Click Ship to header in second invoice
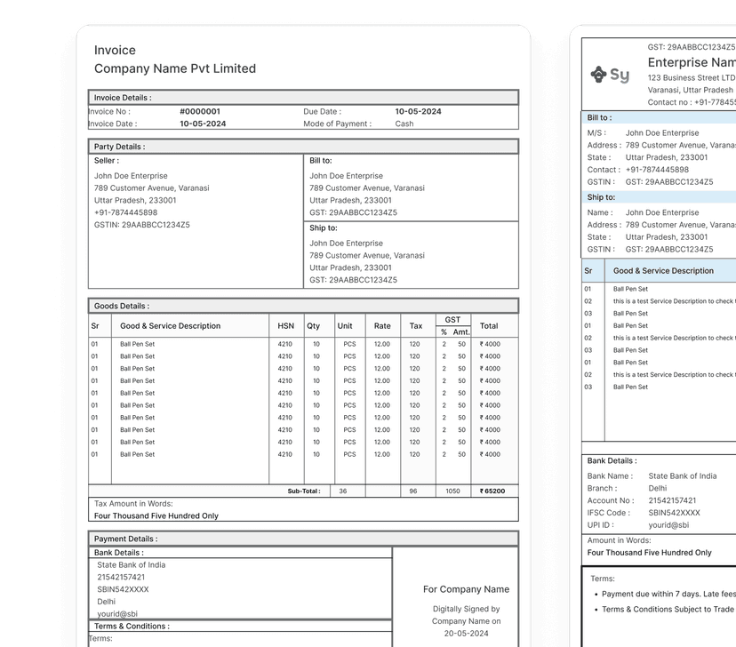Viewport: 736px width, 647px height. [x=601, y=197]
